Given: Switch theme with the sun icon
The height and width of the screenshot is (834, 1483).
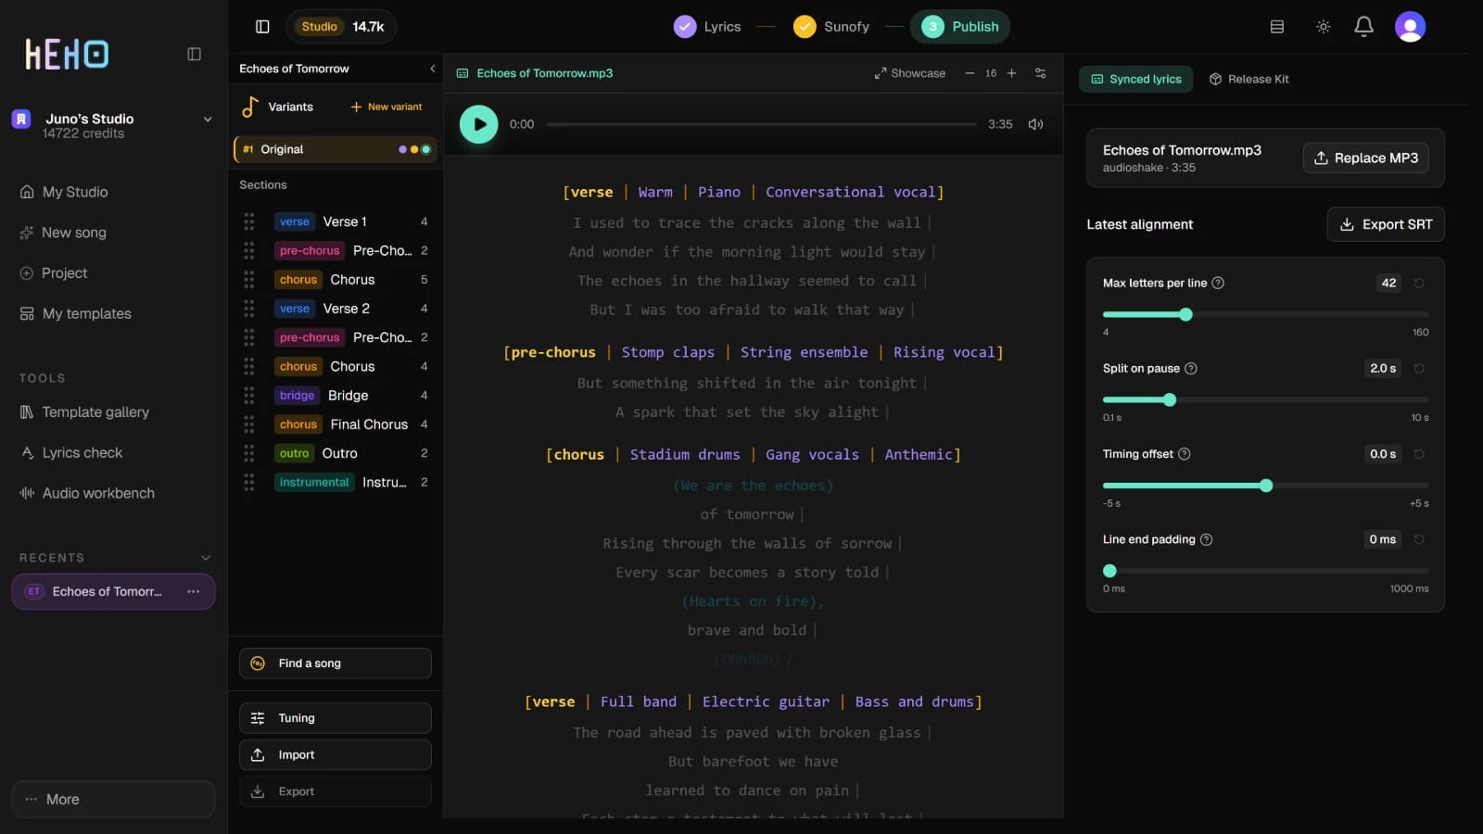Looking at the screenshot, I should 1323,27.
